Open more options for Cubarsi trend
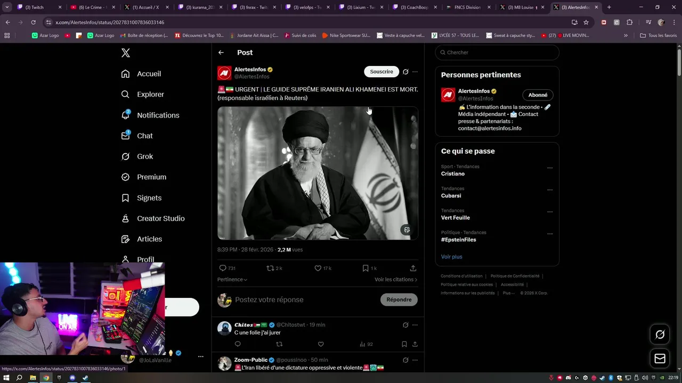Screen dimensions: 682x383 pyautogui.click(x=550, y=190)
